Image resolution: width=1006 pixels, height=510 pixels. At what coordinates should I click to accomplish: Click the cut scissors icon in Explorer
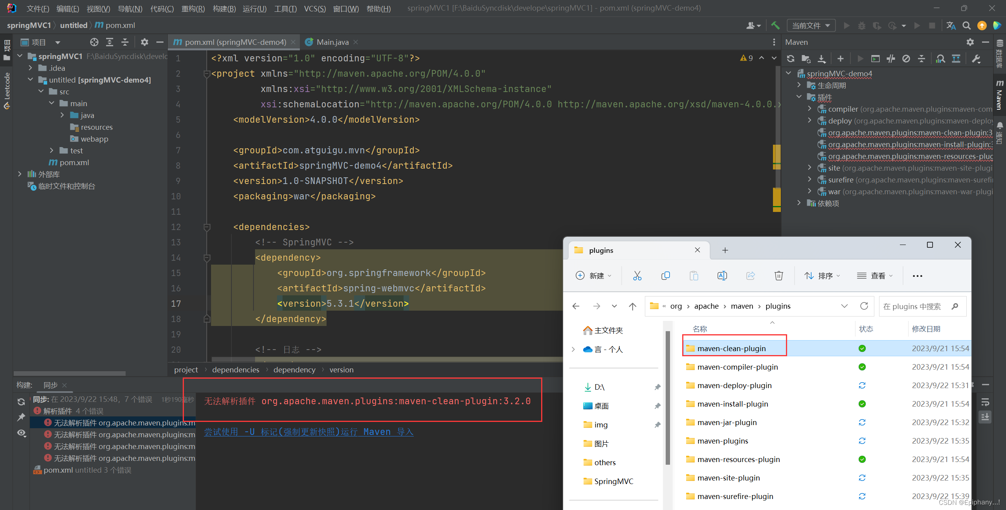pyautogui.click(x=637, y=276)
